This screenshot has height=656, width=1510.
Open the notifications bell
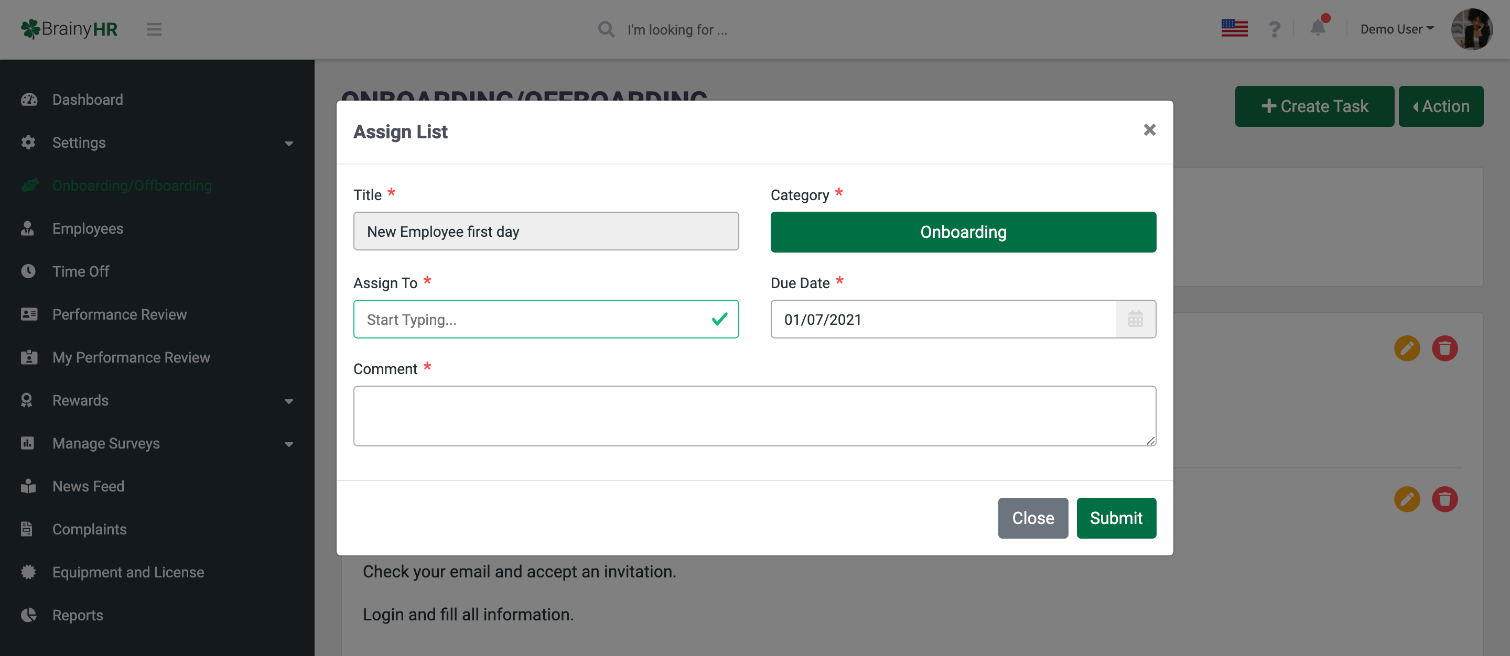1318,27
